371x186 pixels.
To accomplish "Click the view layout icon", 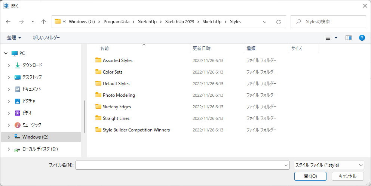I will click(x=328, y=38).
